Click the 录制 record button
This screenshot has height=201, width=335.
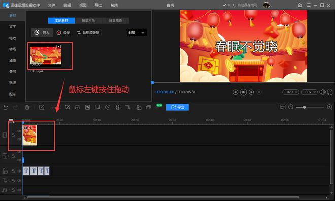(x=63, y=33)
